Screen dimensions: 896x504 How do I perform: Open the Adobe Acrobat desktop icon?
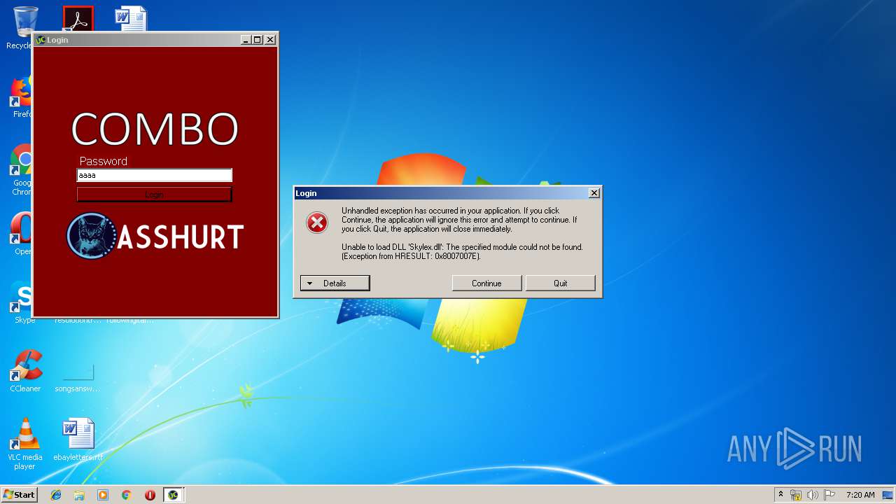pos(78,19)
